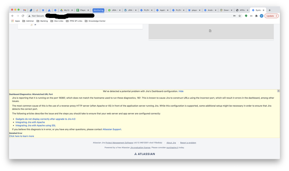The image size is (289, 171).
Task: Click the Hide link in the banner
Action: [x=181, y=91]
